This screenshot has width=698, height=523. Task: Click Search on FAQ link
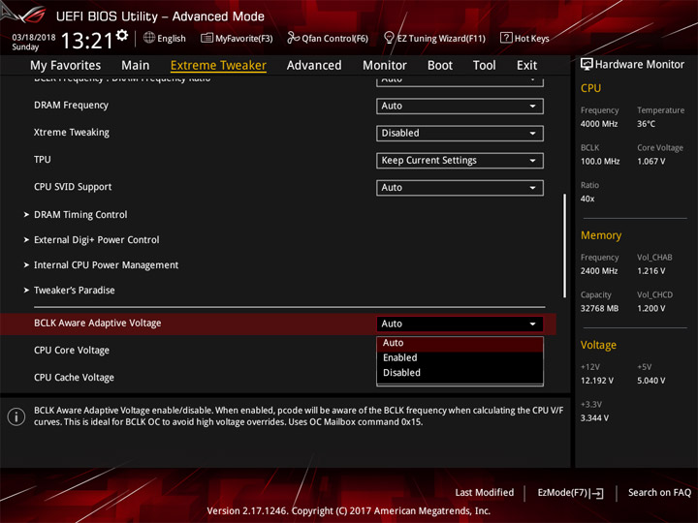[659, 492]
